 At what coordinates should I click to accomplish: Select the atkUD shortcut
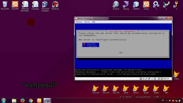pyautogui.click(x=126, y=89)
